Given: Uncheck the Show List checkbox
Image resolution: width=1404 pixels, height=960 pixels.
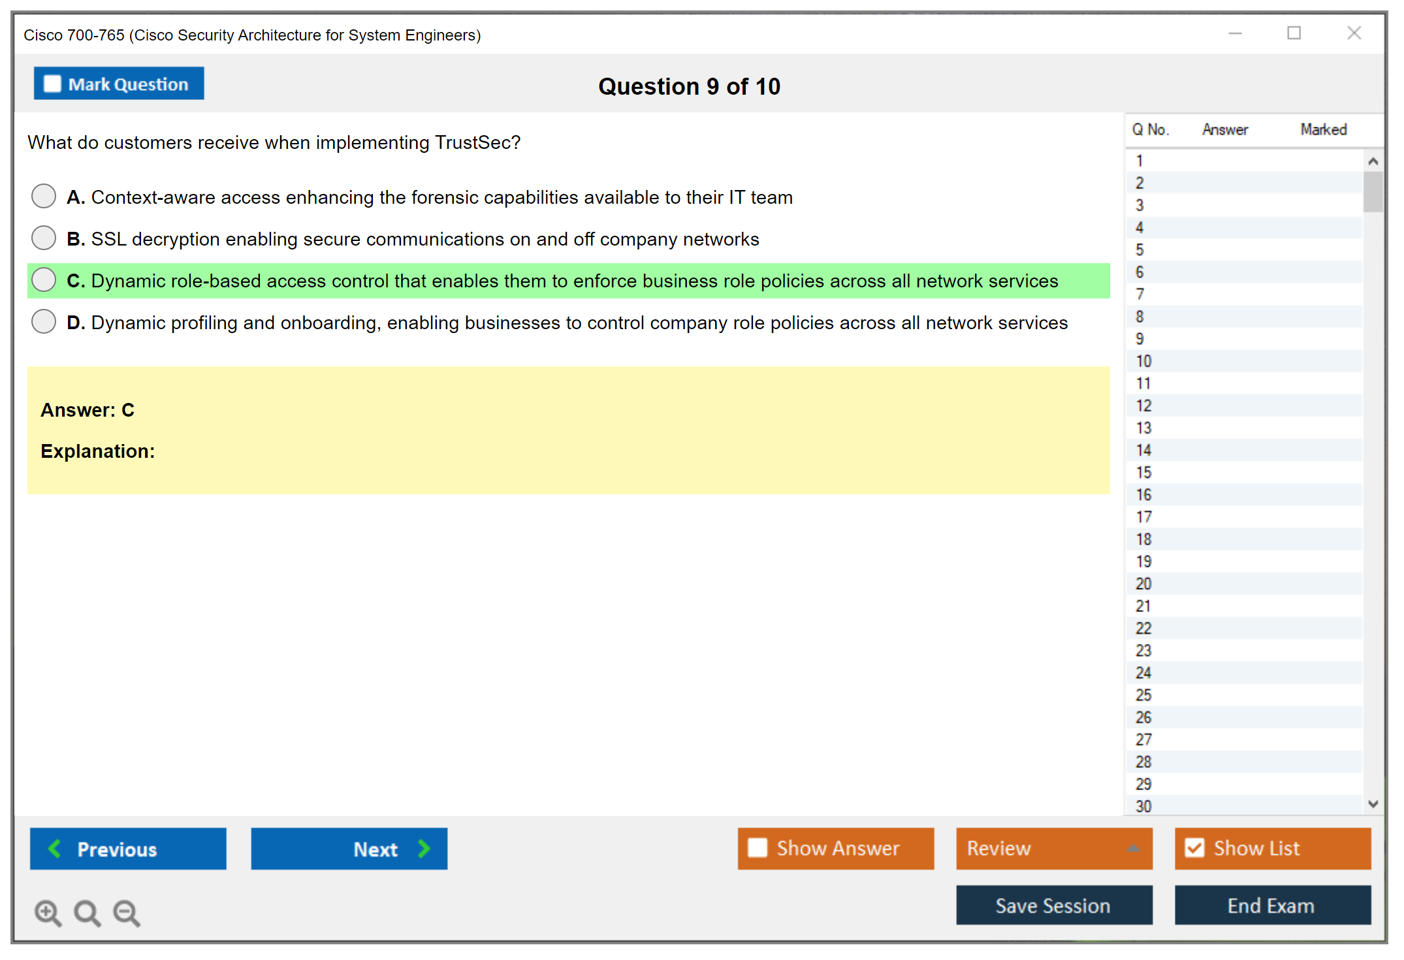Looking at the screenshot, I should pyautogui.click(x=1194, y=848).
